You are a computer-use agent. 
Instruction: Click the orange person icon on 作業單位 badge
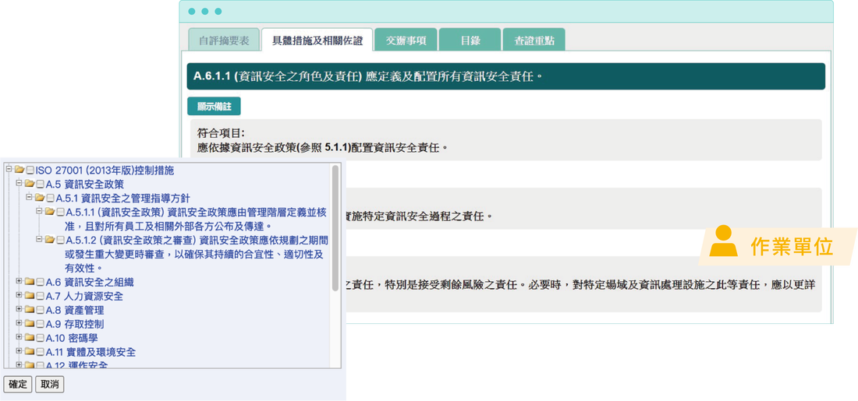[722, 240]
